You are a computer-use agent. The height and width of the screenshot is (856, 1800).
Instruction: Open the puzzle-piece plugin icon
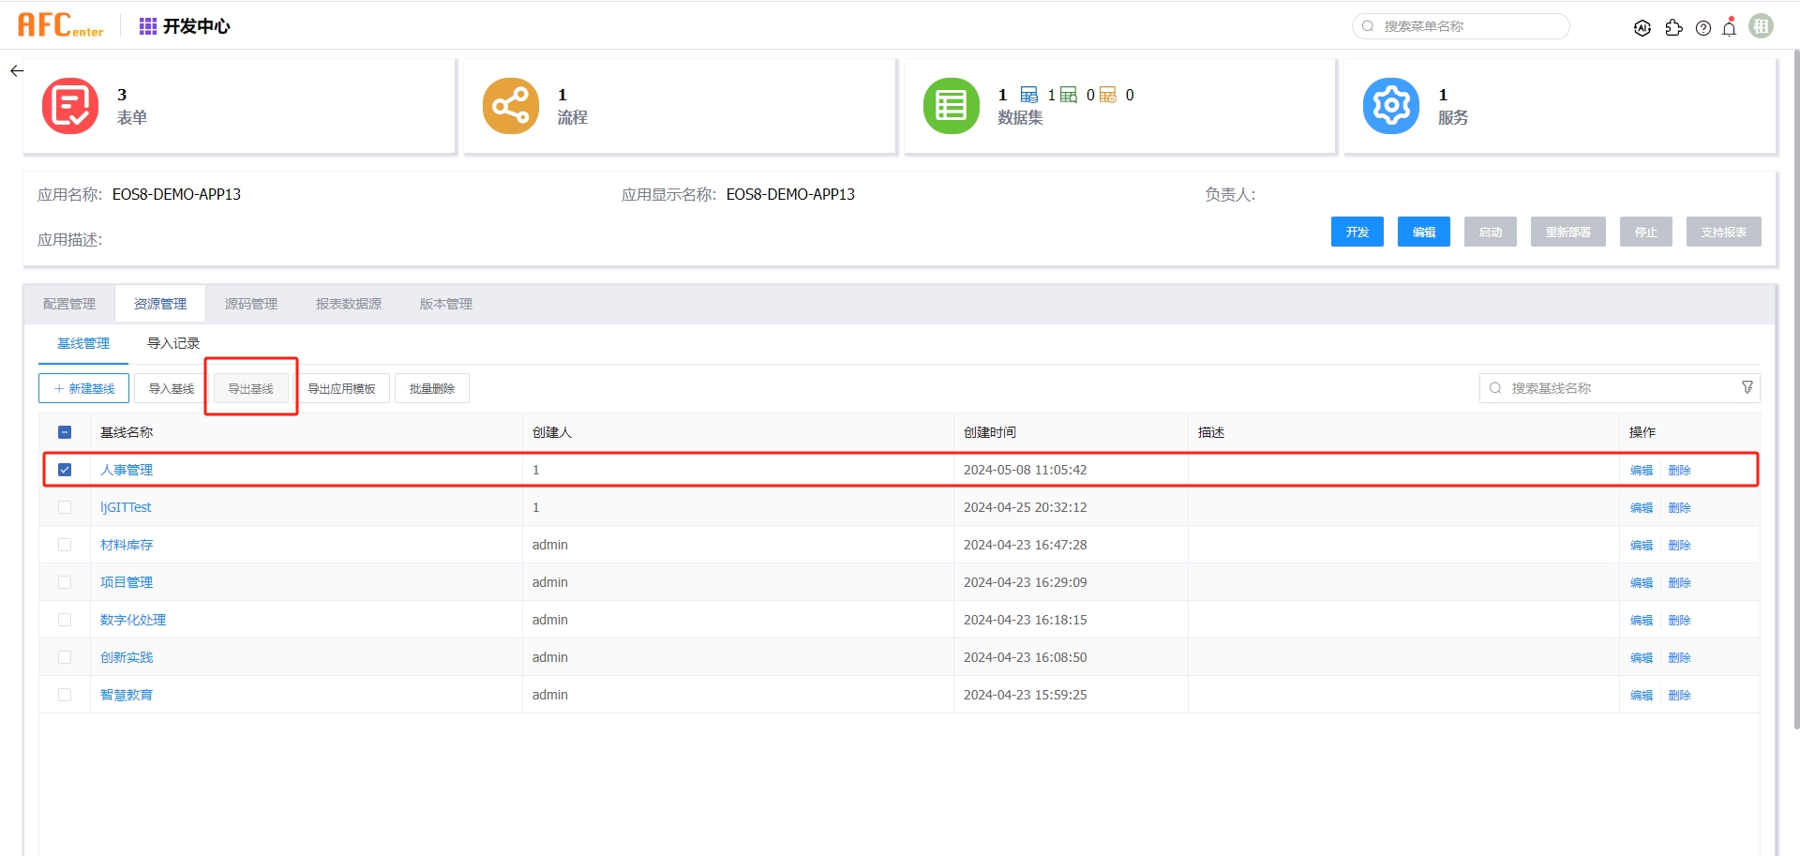[x=1673, y=28]
